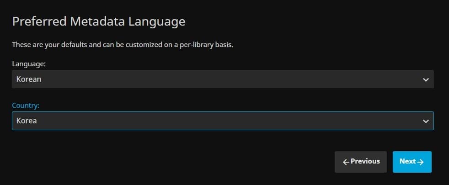
Task: Click the Language: field label
Action: pyautogui.click(x=29, y=64)
